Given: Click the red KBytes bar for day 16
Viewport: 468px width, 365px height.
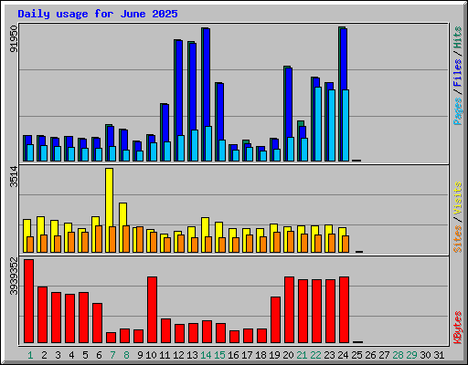Looking at the screenshot, I should (235, 337).
